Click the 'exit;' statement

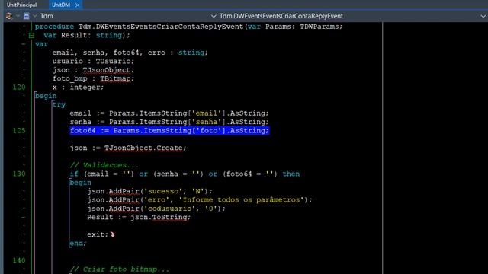98,234
